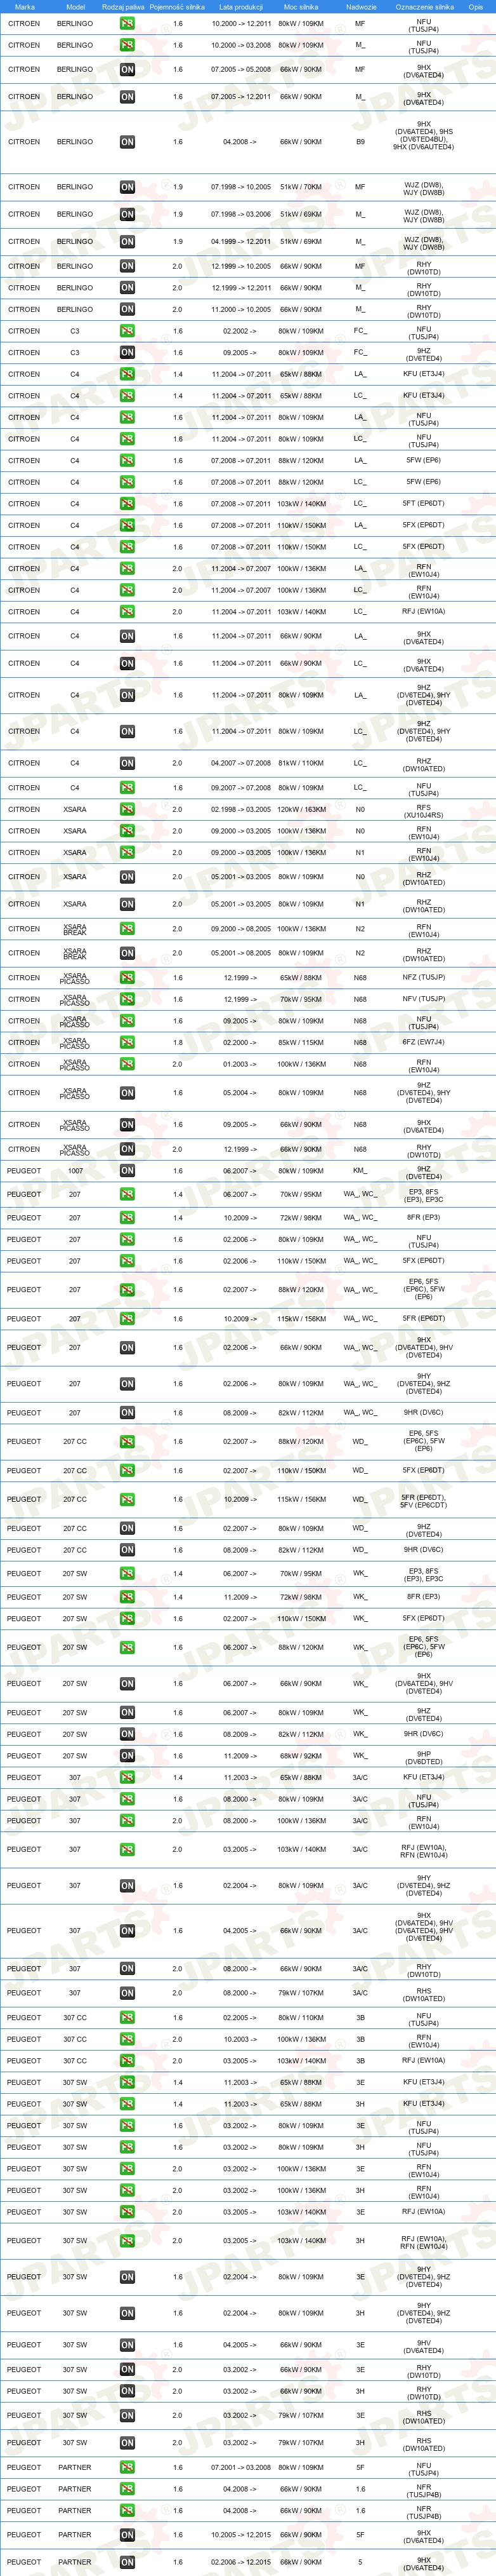Click diesel ON icon in Xsara Picasso RHY row
496x2576 pixels.
(127, 1149)
